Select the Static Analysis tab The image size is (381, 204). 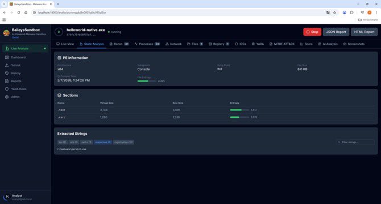pos(92,44)
